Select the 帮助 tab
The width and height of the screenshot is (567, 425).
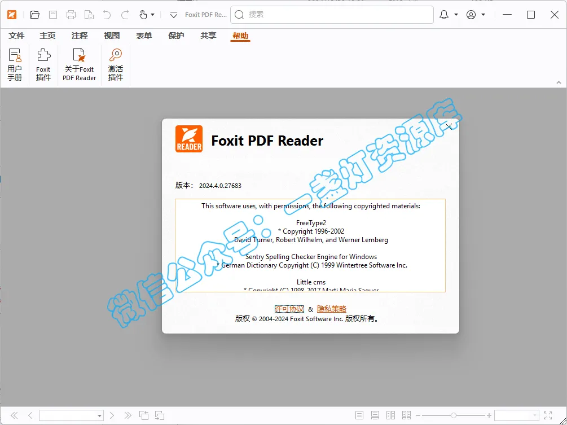click(x=240, y=36)
